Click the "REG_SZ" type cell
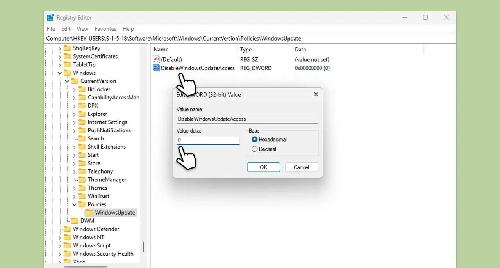The width and height of the screenshot is (500, 268). (249, 60)
